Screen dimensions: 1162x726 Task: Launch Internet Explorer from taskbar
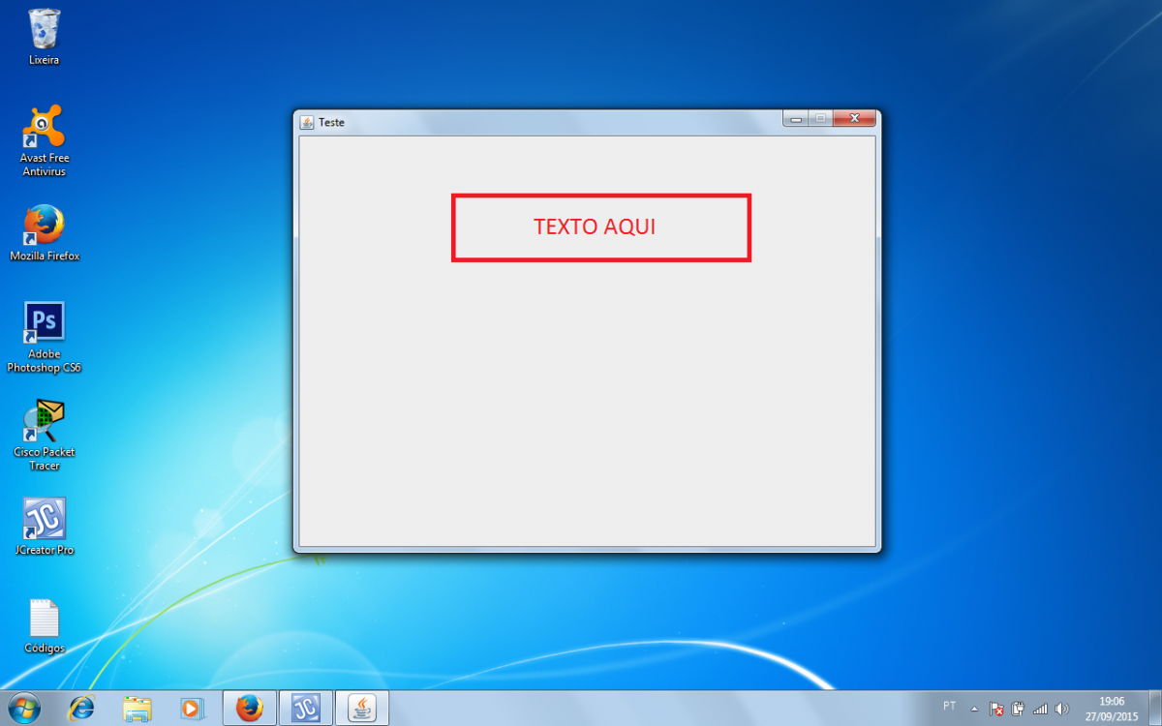(x=82, y=709)
